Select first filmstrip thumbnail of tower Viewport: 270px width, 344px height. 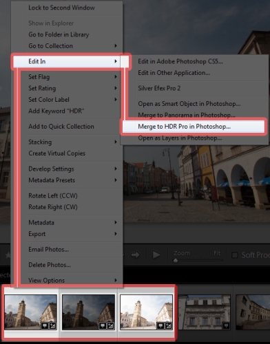point(30,312)
